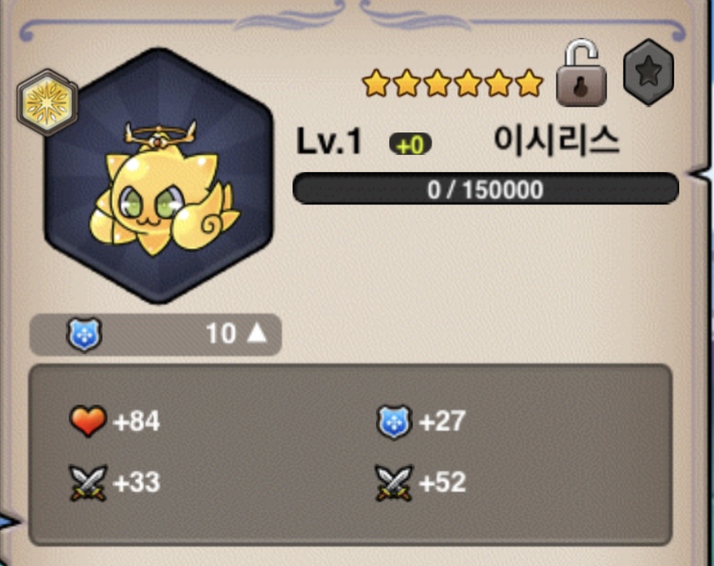Select the crossed swords icon beside +52
The image size is (714, 566).
393,482
